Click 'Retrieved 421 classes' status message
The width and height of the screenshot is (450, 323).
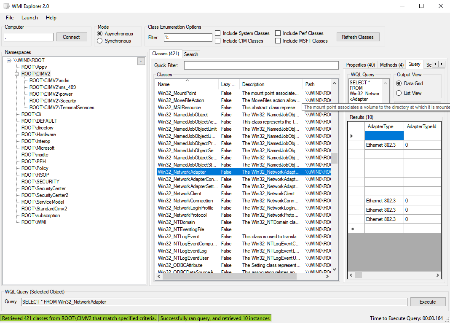coord(79,318)
